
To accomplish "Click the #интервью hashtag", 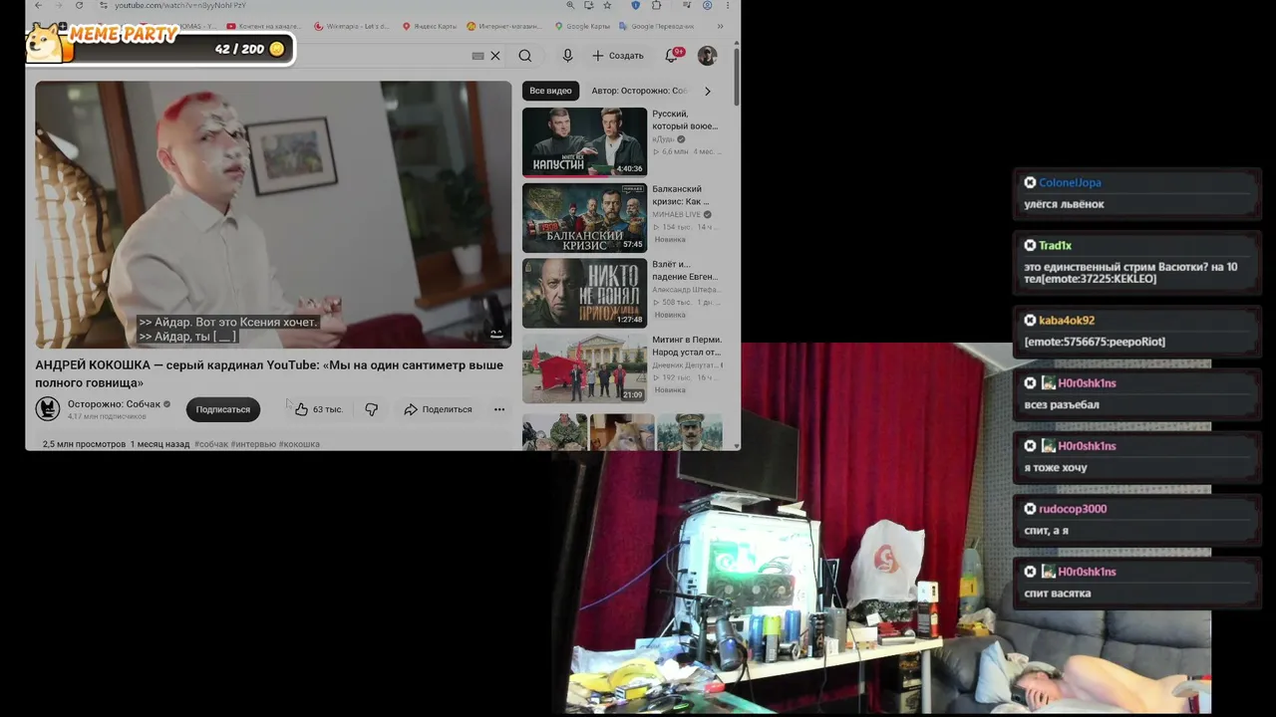I will (x=253, y=444).
